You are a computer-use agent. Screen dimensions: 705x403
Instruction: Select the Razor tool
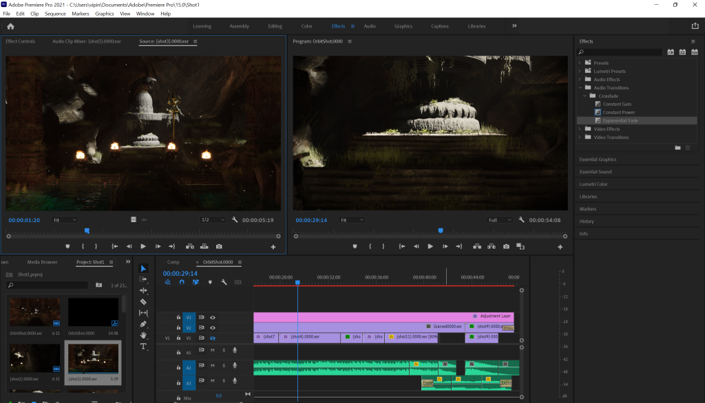coord(143,302)
